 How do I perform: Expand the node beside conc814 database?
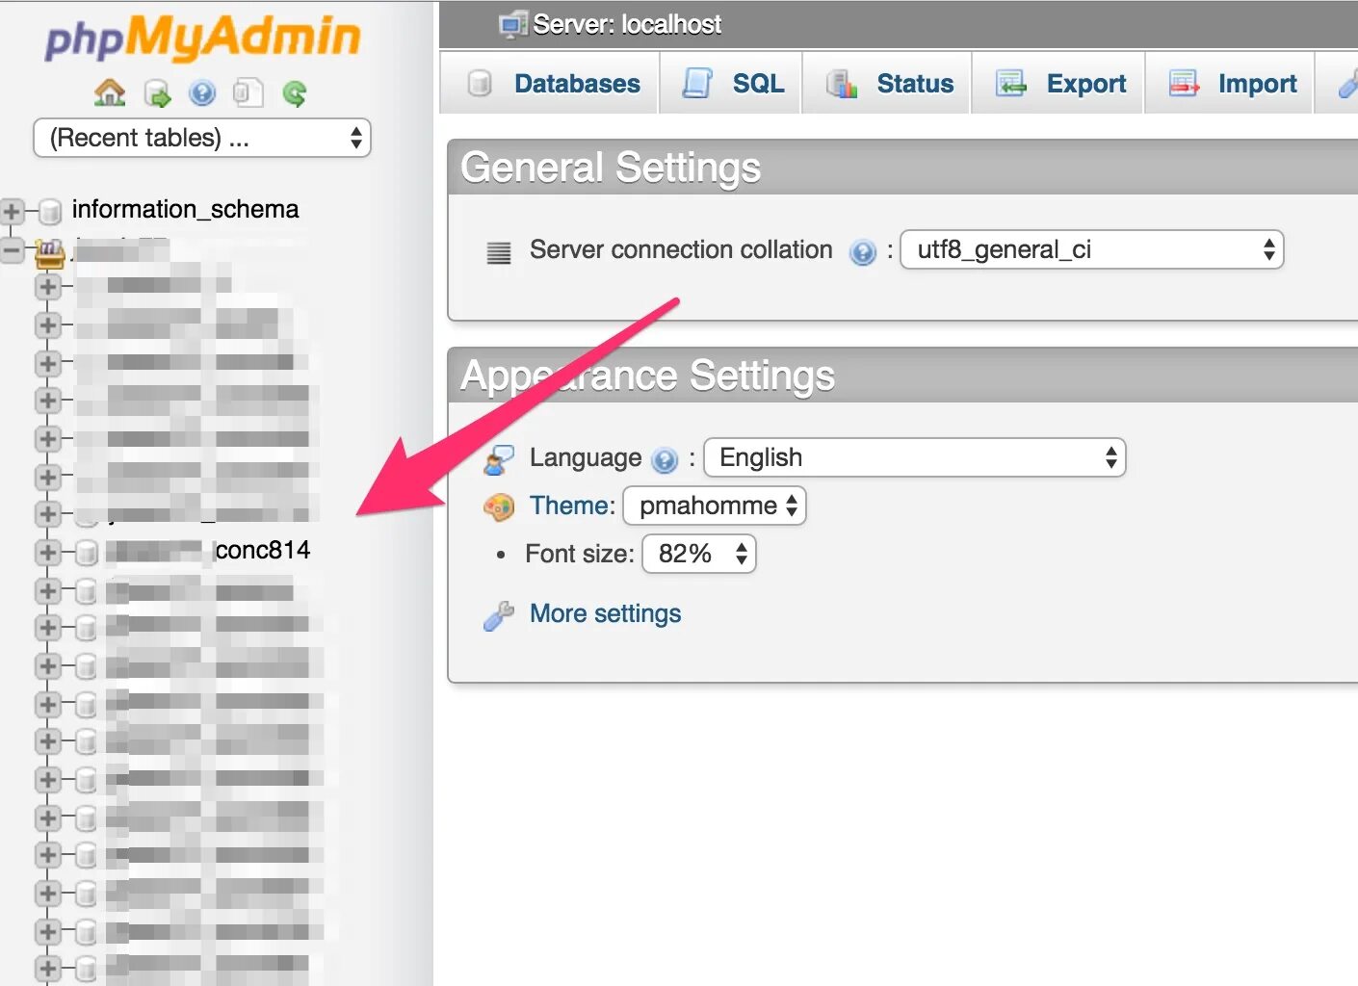pyautogui.click(x=47, y=552)
